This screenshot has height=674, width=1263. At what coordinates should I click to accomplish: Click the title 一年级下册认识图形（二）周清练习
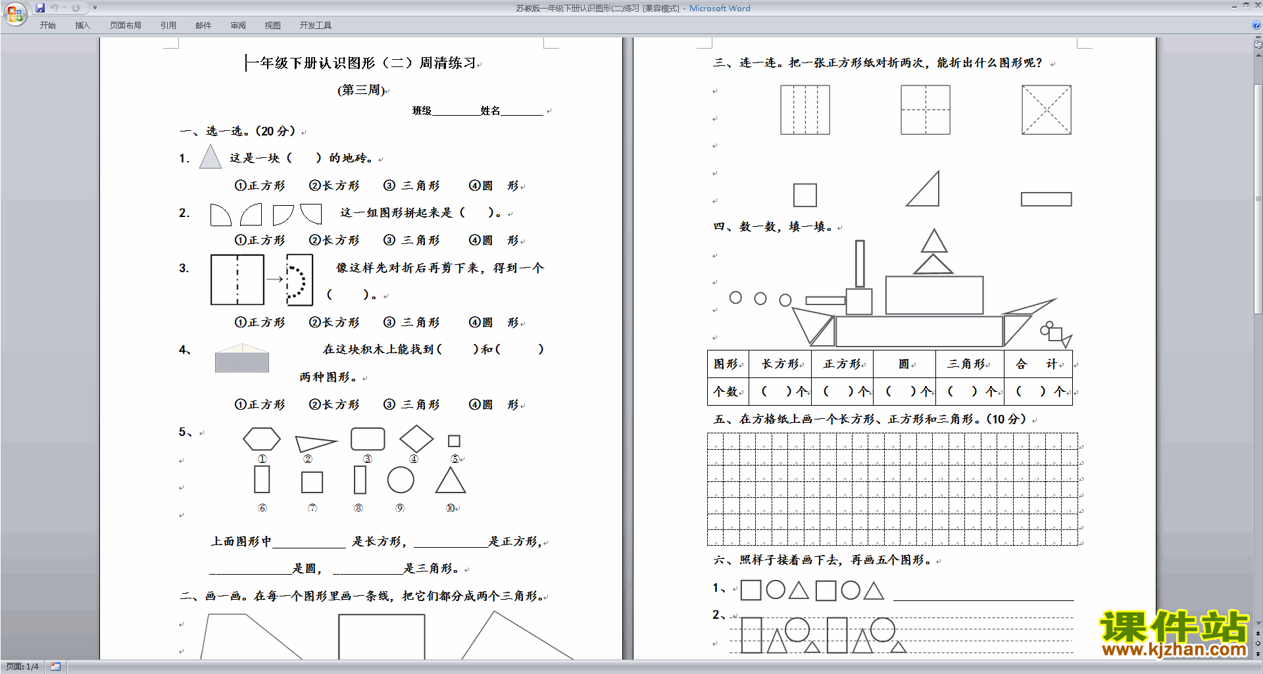click(x=360, y=63)
